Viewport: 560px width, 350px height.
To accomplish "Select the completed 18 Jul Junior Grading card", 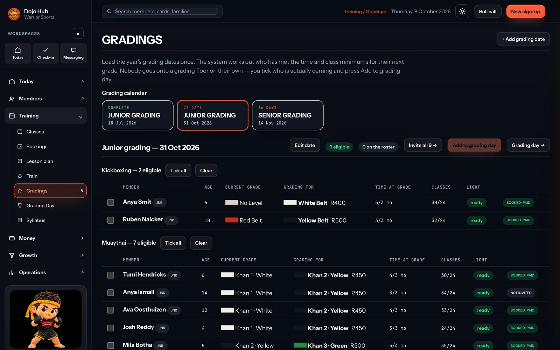I will [138, 115].
